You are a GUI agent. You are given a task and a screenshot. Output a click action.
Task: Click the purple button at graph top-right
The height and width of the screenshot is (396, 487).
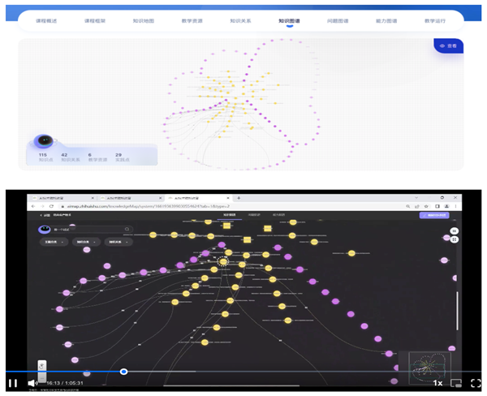coord(434,215)
